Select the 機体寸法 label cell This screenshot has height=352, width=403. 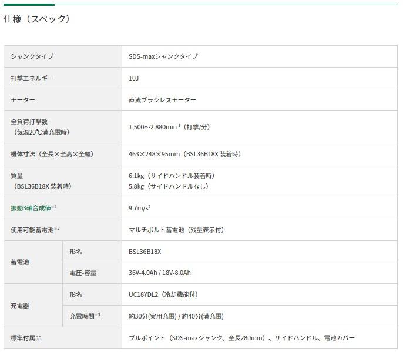click(x=63, y=154)
